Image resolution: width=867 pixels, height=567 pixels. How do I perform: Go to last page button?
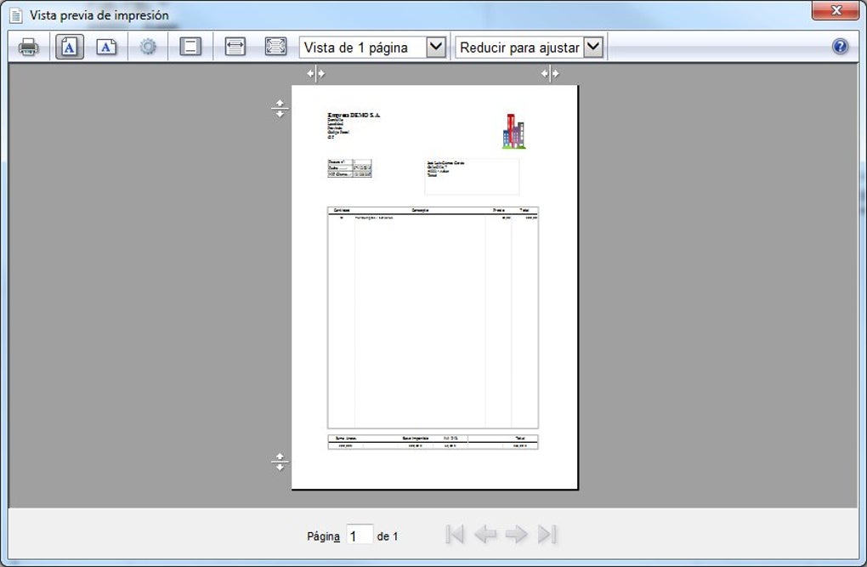547,535
